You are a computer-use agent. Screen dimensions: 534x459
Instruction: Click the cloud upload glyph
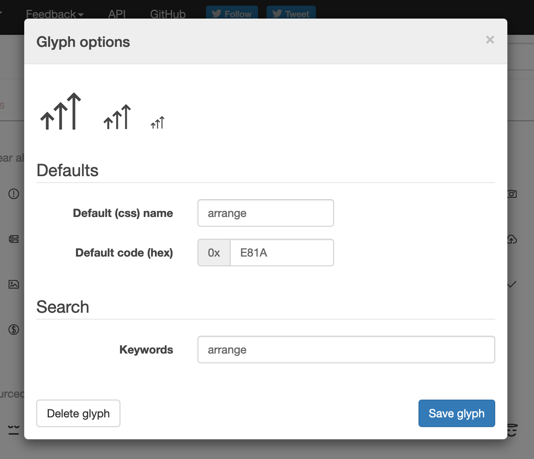point(511,239)
